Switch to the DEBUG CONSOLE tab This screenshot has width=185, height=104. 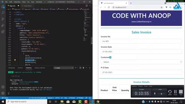[40, 68]
